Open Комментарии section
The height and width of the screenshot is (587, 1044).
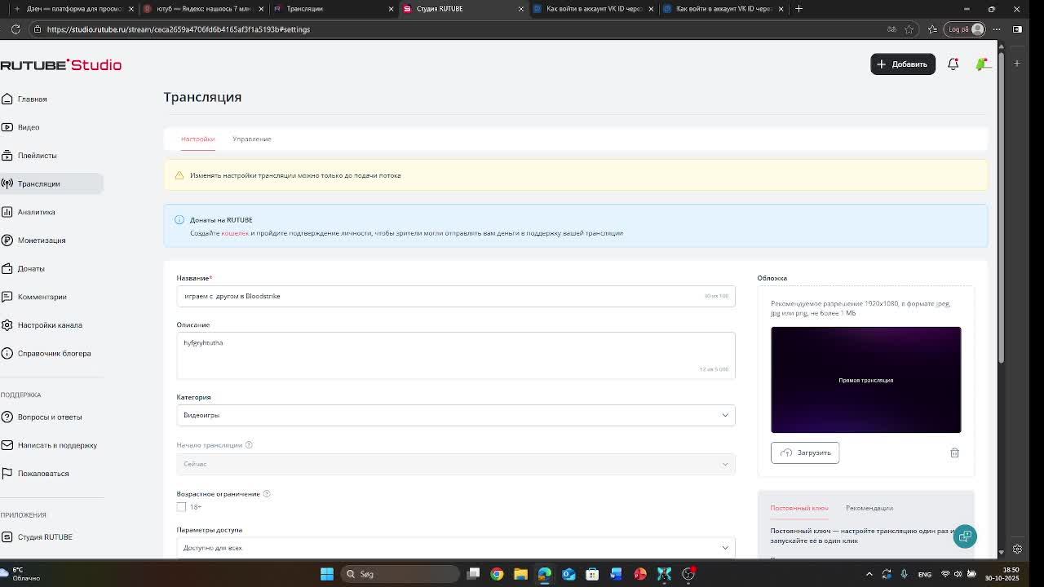click(42, 297)
